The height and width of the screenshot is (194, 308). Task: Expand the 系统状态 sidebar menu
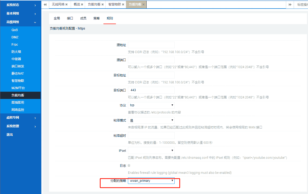[20, 5]
